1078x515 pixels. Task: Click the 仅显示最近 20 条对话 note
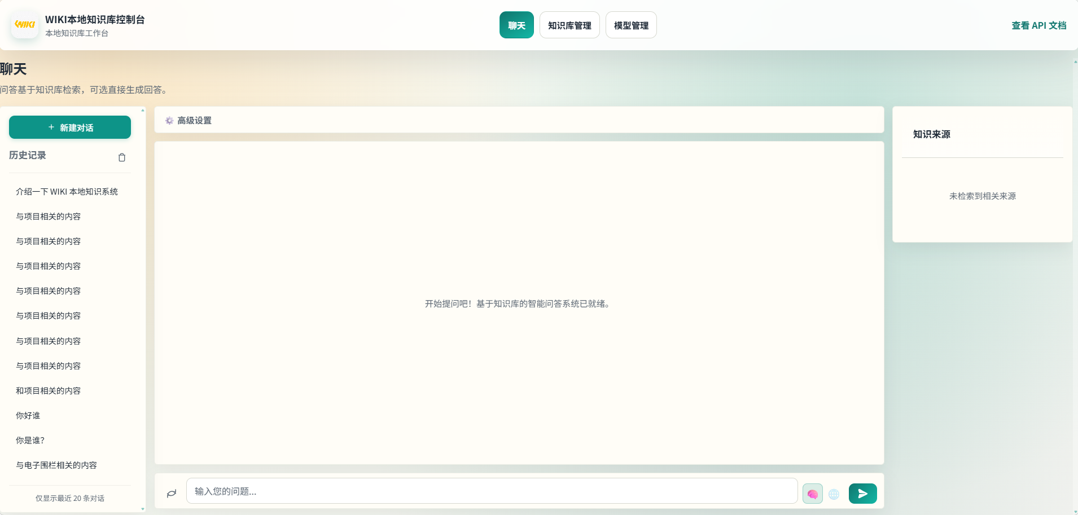[x=70, y=498]
